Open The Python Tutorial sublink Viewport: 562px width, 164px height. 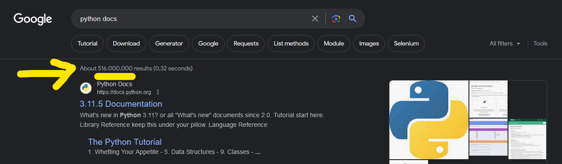point(125,142)
